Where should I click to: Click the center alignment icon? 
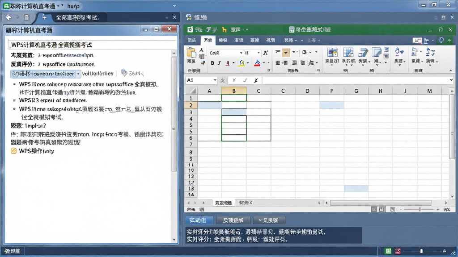(286, 62)
